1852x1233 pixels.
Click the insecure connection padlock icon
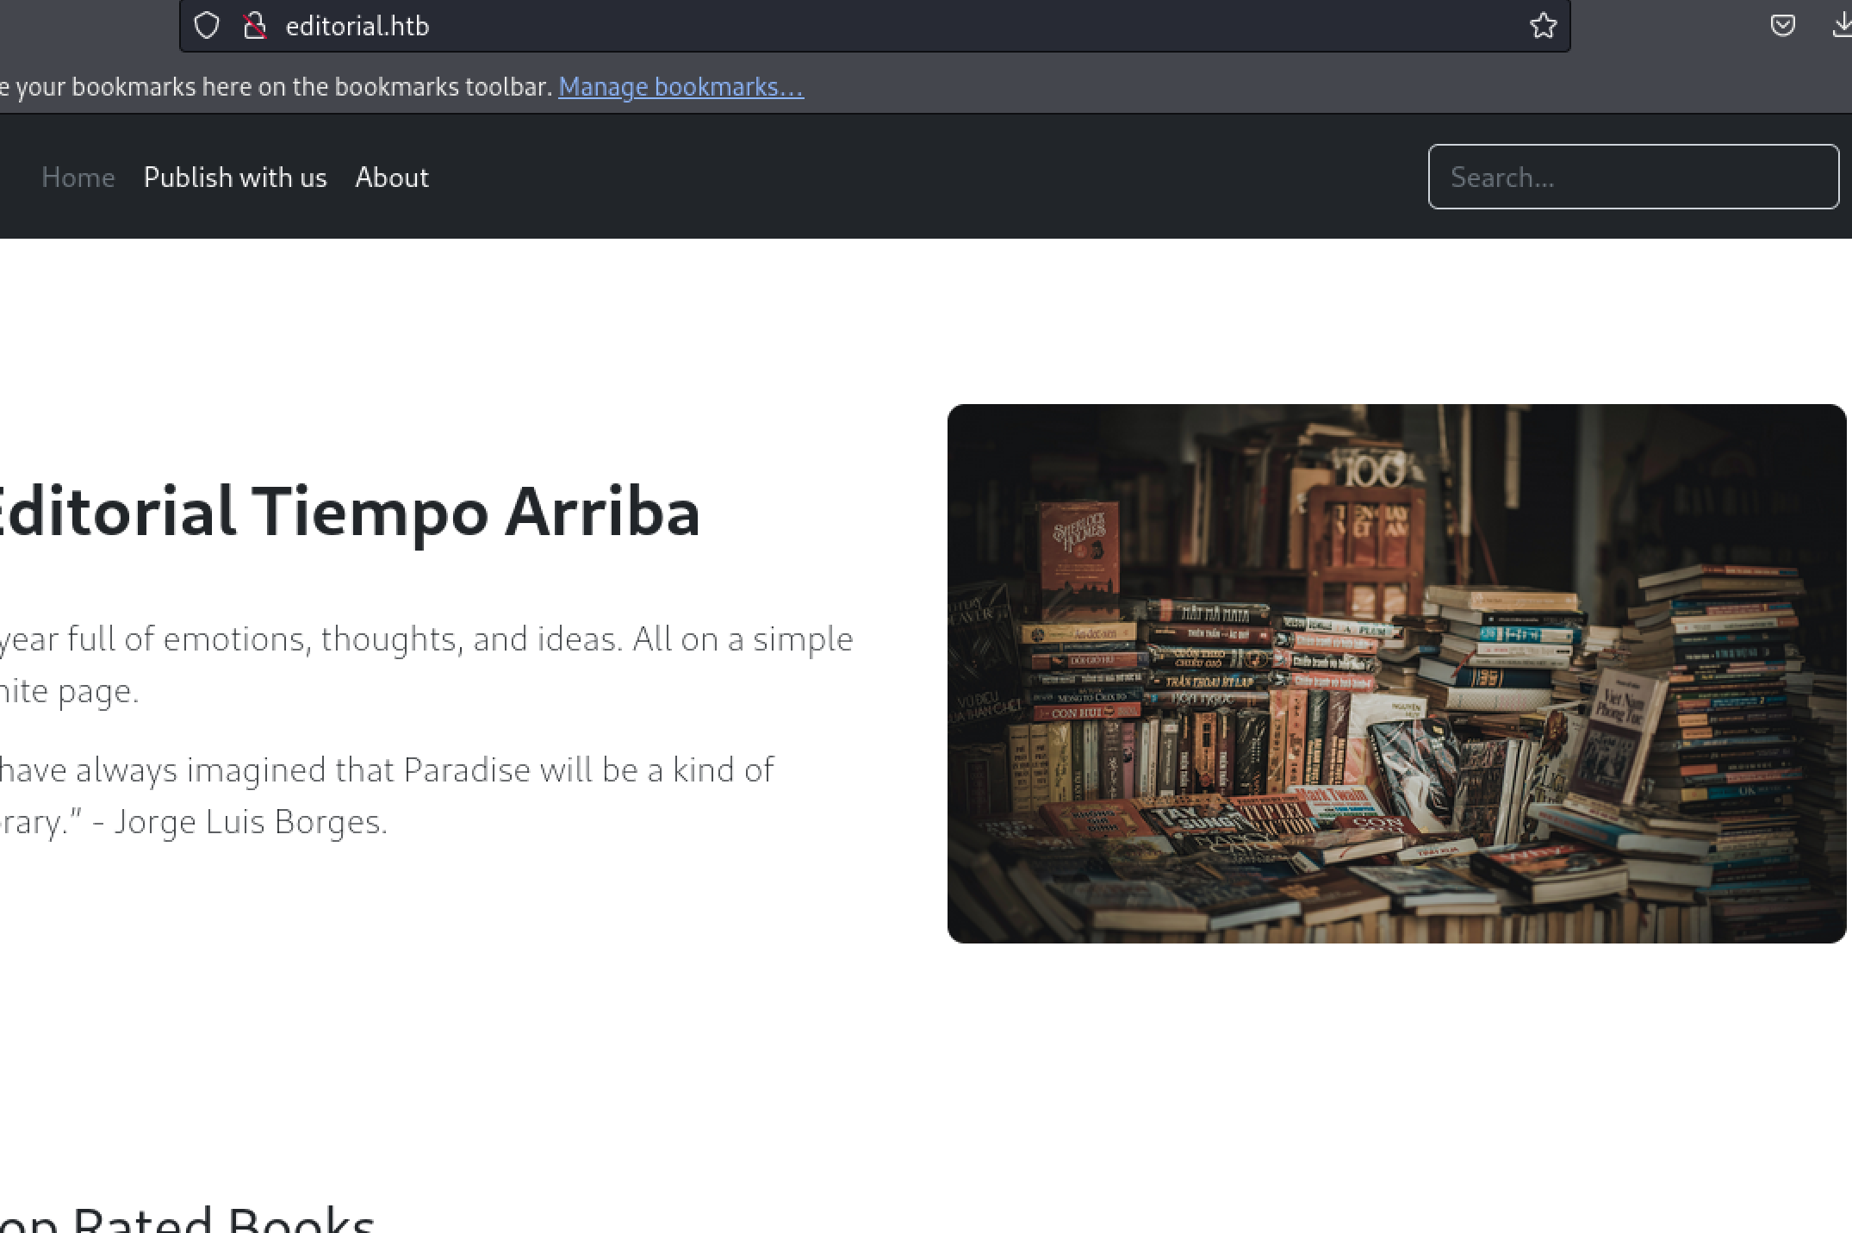(254, 26)
